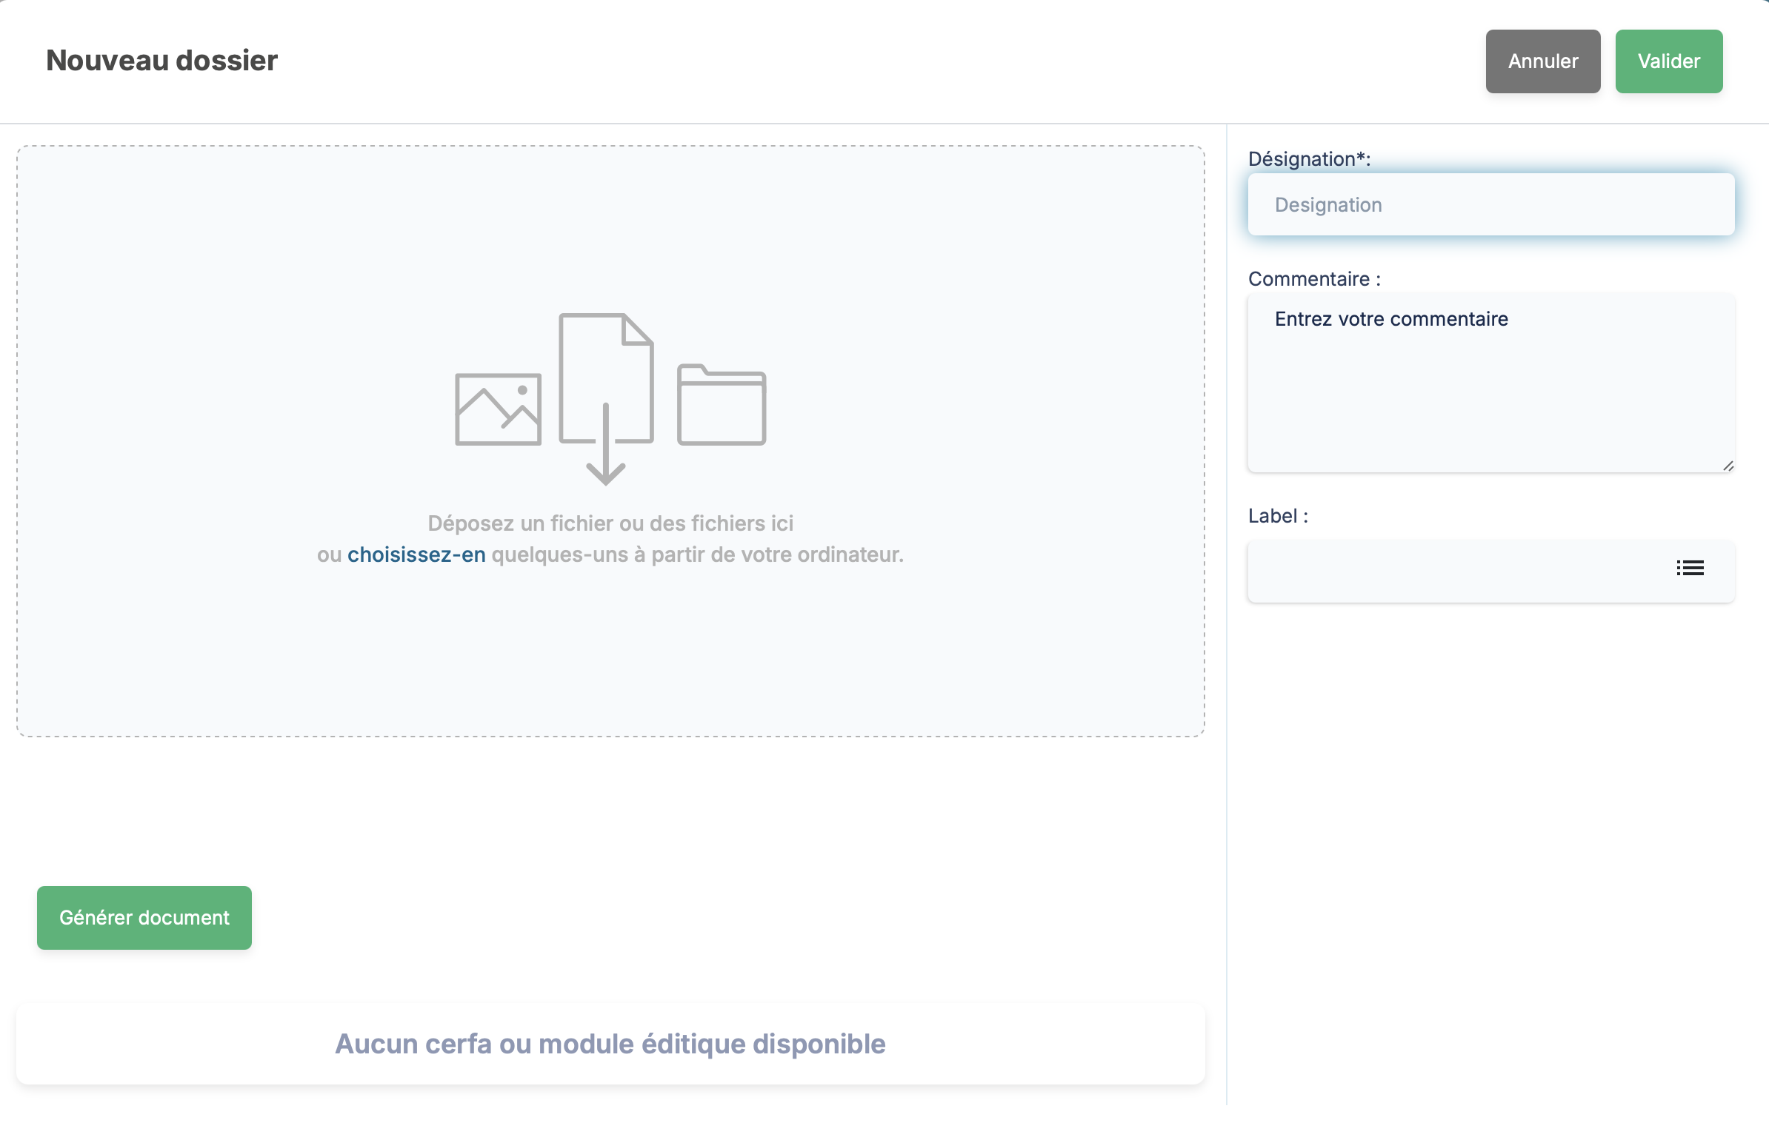Click the Désignation field label

pos(1309,159)
